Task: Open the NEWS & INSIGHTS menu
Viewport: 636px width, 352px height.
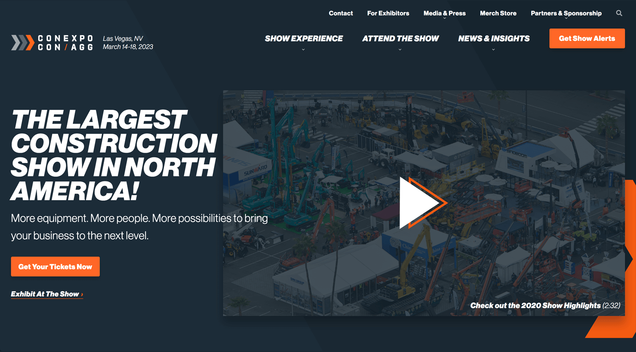Action: [494, 38]
